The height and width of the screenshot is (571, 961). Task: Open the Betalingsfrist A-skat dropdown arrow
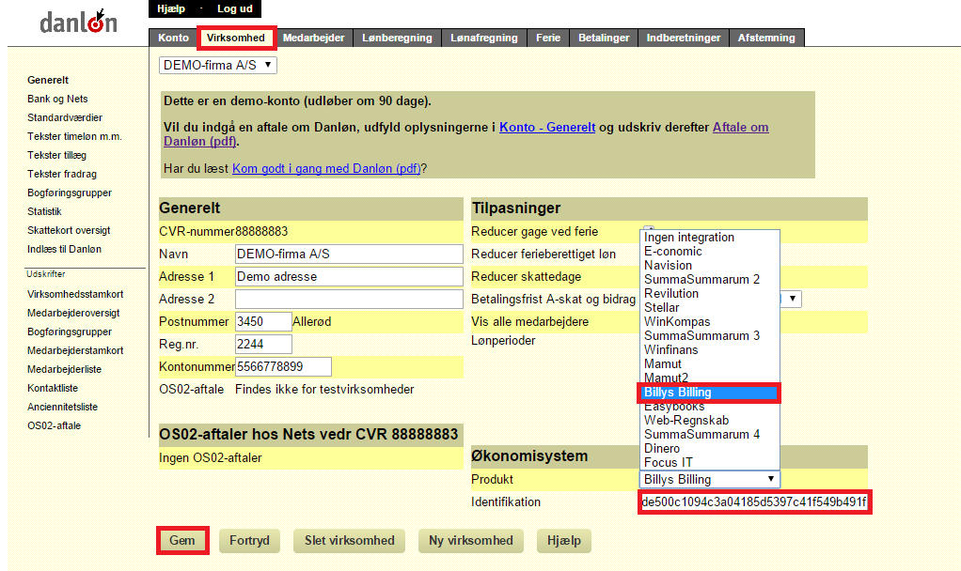792,299
